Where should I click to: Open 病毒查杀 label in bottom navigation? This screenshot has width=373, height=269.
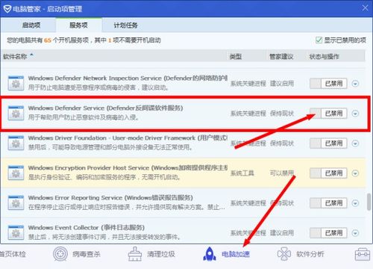point(87,254)
